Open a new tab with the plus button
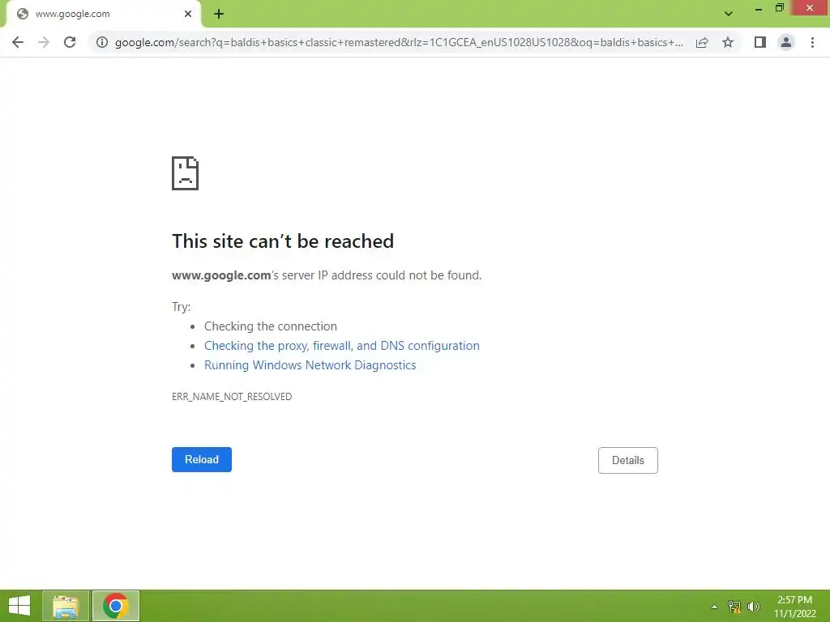Screen dimensions: 830x622 219,15
